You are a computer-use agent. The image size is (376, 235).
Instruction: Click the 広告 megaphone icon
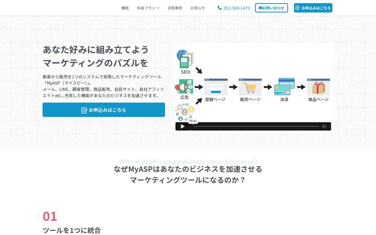[184, 87]
